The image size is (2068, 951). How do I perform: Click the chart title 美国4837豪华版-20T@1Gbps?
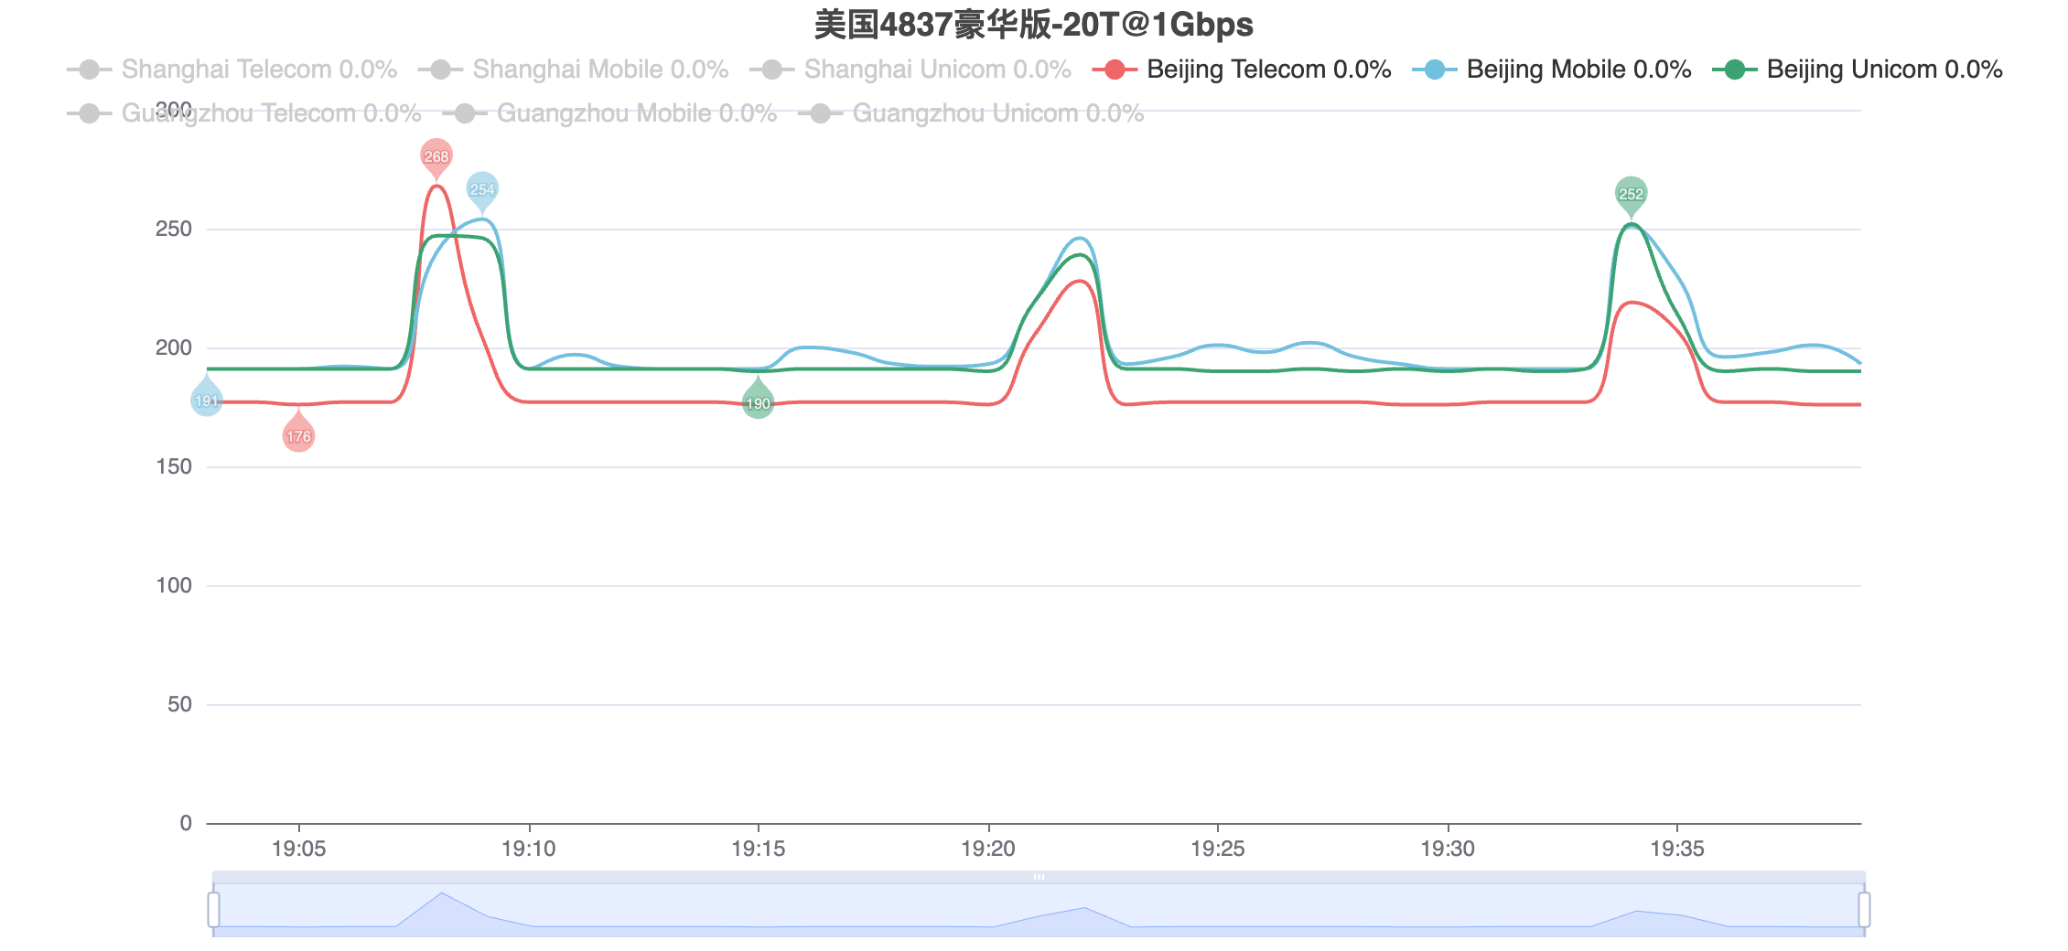coord(1034,25)
